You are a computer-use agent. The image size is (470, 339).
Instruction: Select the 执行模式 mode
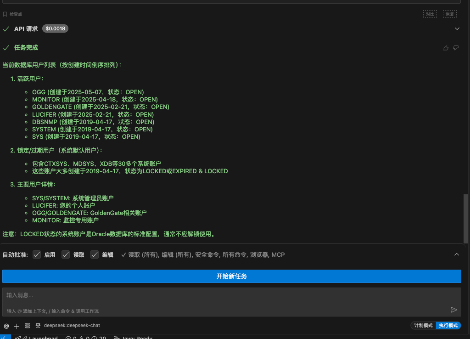pyautogui.click(x=448, y=325)
